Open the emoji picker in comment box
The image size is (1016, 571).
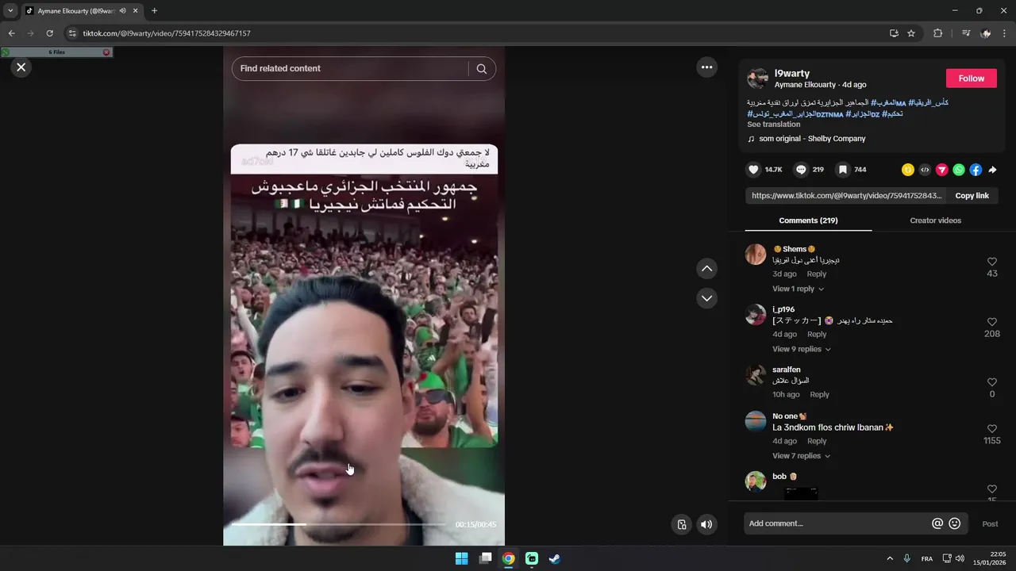[955, 523]
